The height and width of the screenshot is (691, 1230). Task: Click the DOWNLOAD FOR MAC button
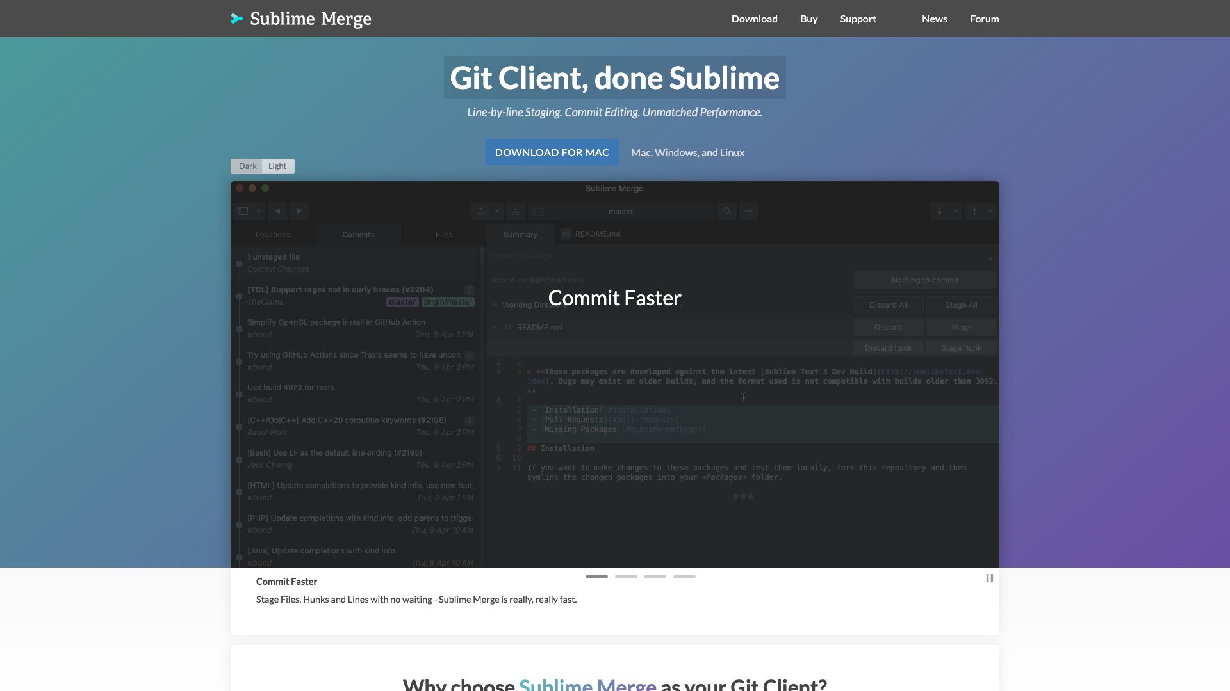click(552, 152)
